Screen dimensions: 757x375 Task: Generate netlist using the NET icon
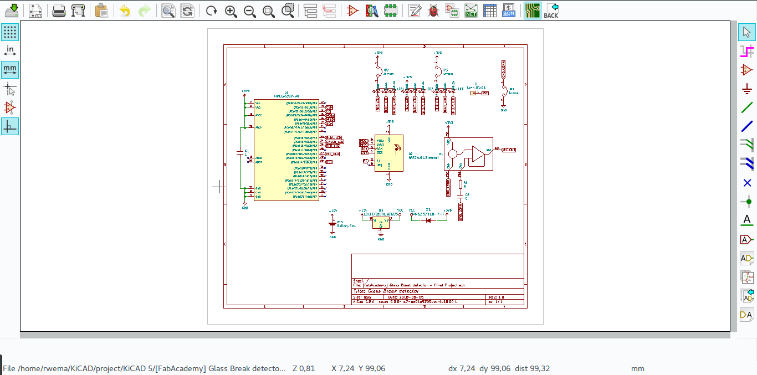click(471, 9)
